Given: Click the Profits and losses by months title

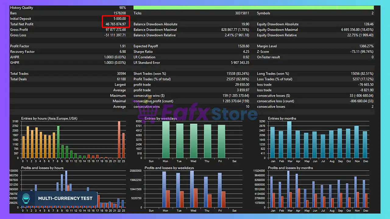Looking at the screenshot, I should 290,168.
